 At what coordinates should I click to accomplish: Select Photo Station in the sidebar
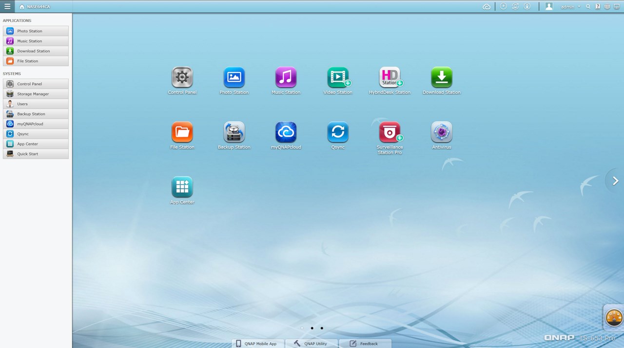36,31
